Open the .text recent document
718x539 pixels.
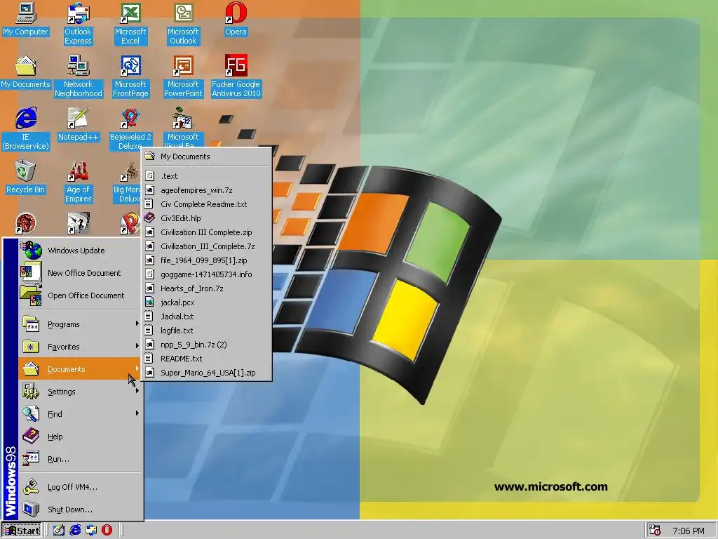(207, 176)
